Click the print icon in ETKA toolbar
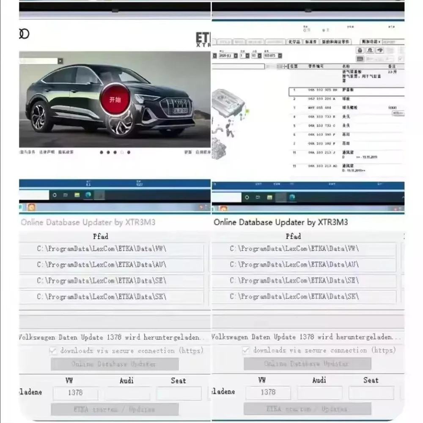Viewport: 423px width, 423px height. tap(360, 50)
